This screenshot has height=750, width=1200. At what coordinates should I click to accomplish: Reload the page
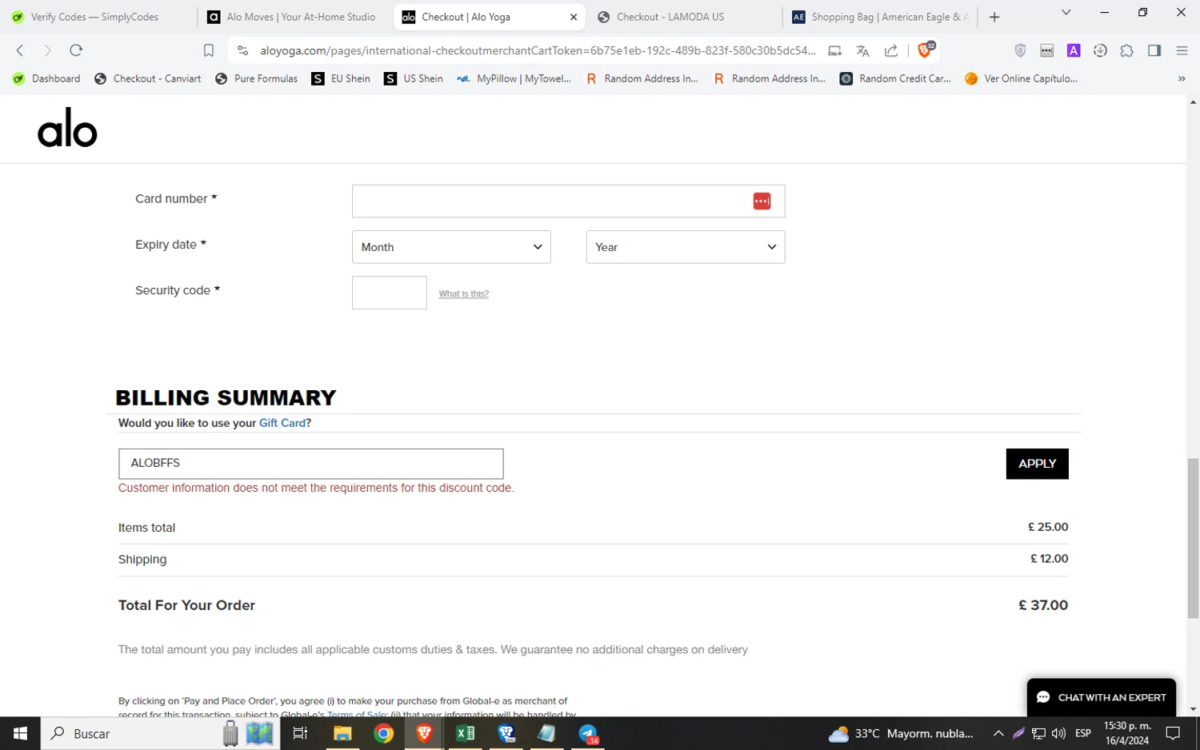point(76,50)
